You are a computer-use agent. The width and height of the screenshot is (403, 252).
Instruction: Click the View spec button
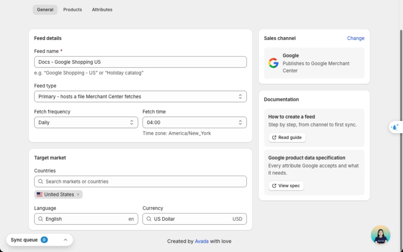(286, 186)
